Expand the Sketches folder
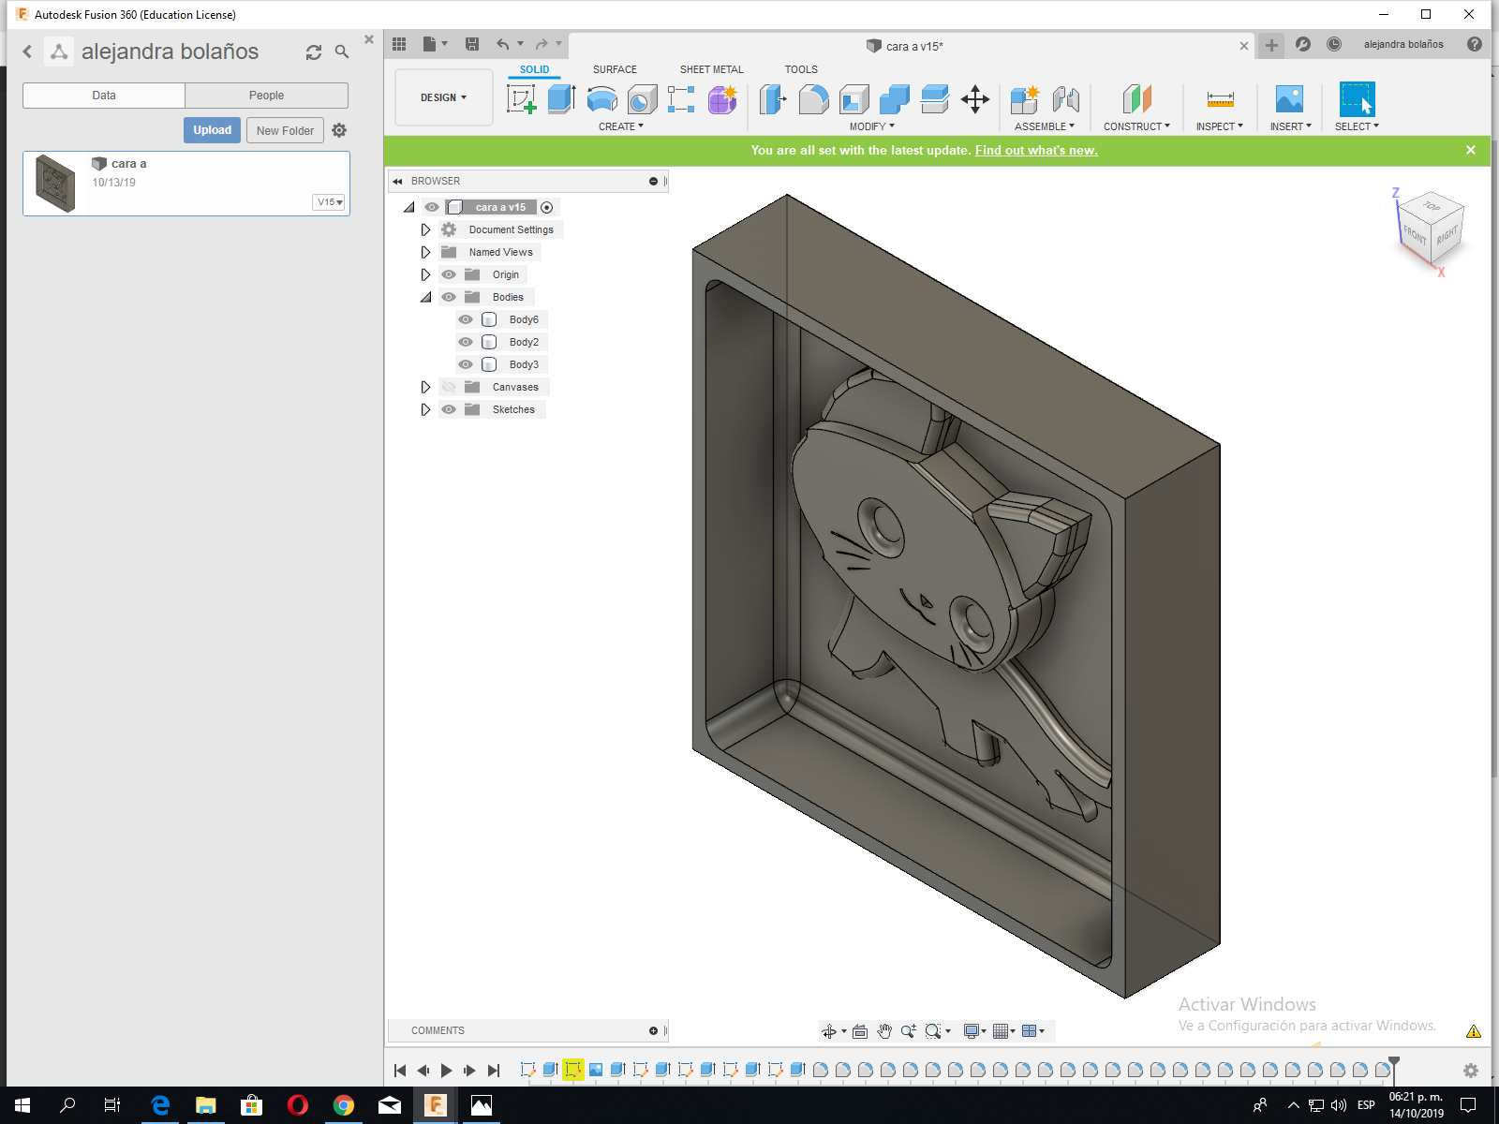Screen dimensions: 1499x1124 [425, 409]
